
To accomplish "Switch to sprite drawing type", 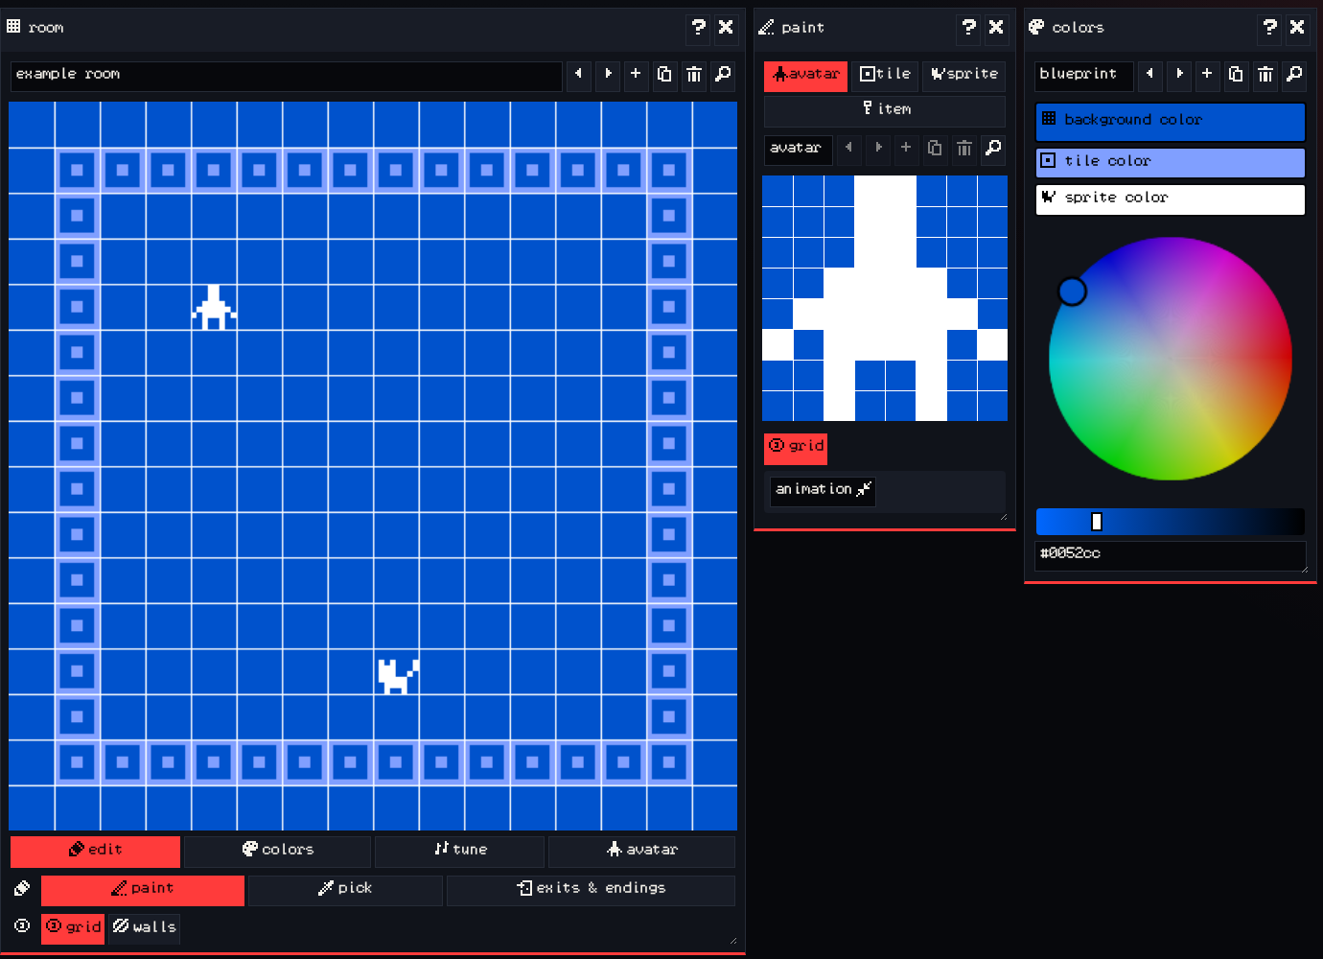I will 963,75.
